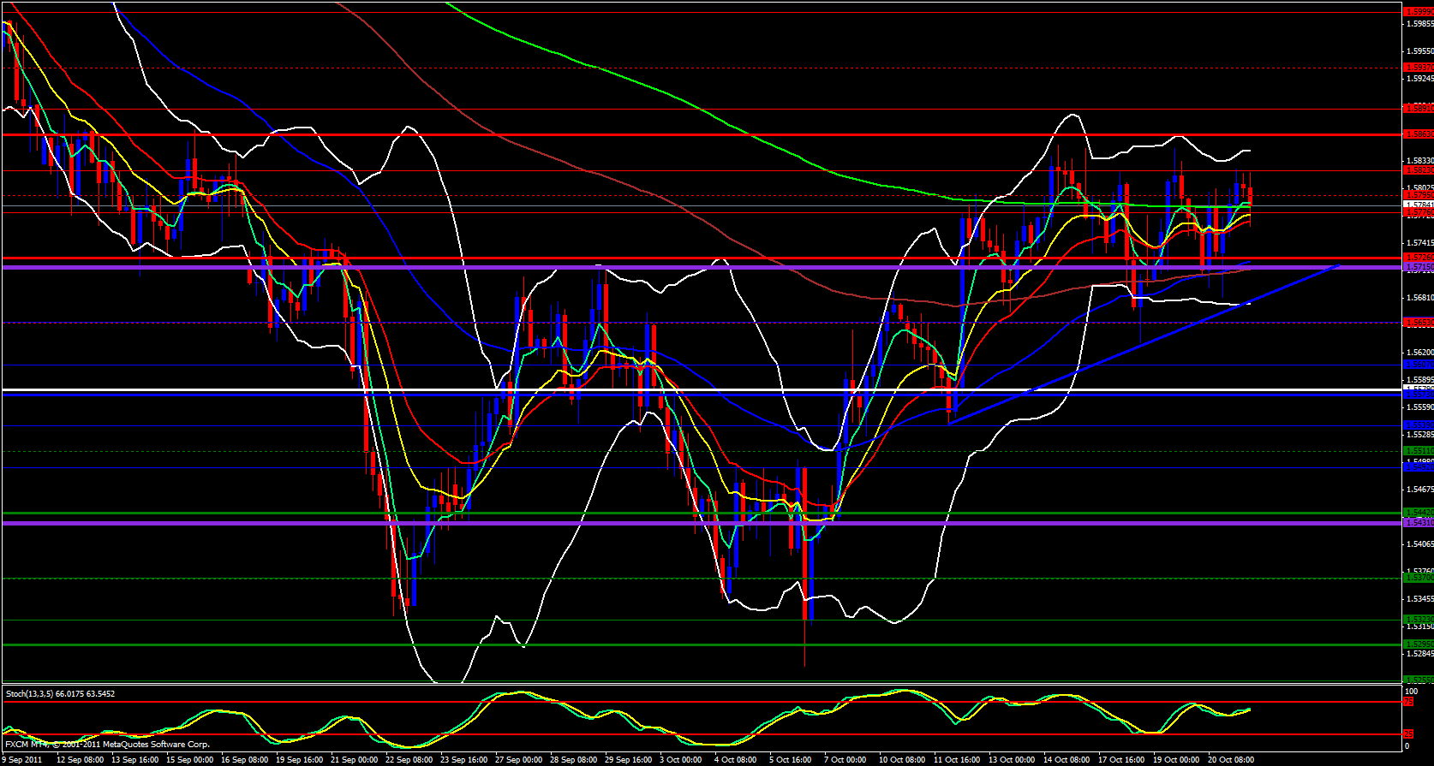Click the green 1.52950 price label
The image size is (1434, 766).
(1418, 644)
